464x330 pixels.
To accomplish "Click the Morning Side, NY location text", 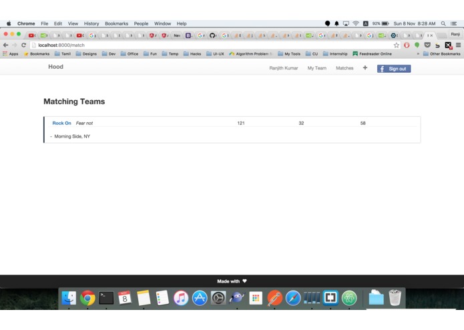I will tap(72, 136).
